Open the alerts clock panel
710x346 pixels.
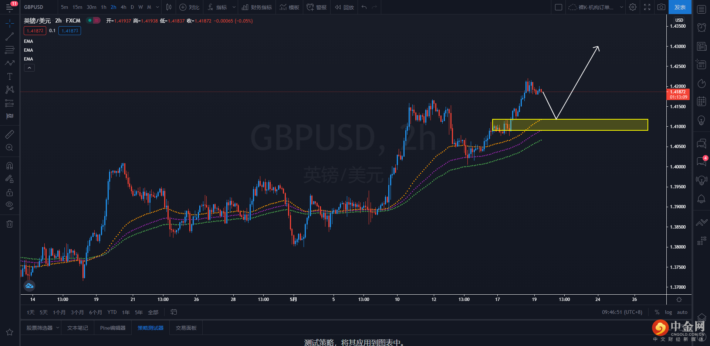click(x=701, y=27)
